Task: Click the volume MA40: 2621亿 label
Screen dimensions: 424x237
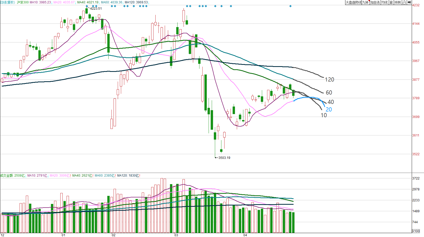Action: tap(82, 176)
